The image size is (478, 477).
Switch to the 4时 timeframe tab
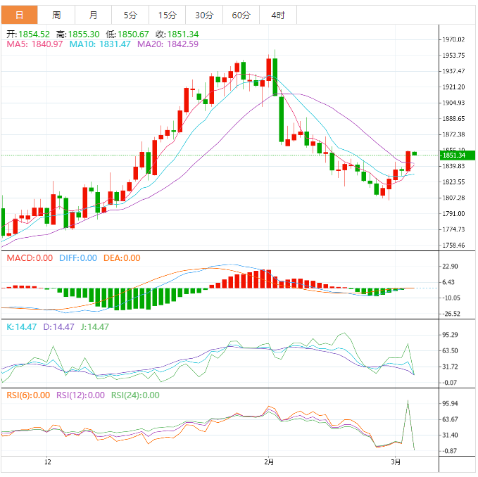coord(277,15)
